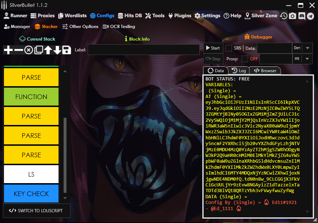Open the Discord icon link
The height and width of the screenshot is (223, 318).
click(302, 16)
